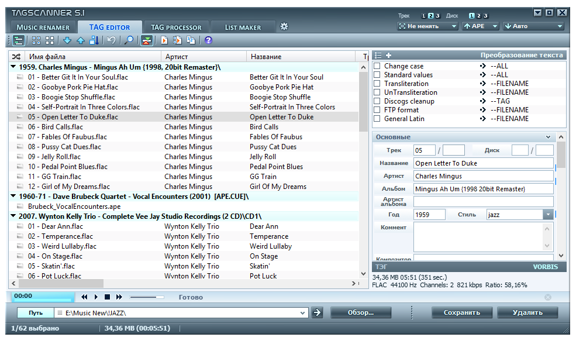Click the list icon in text transform header
This screenshot has height=344, width=576.
378,55
